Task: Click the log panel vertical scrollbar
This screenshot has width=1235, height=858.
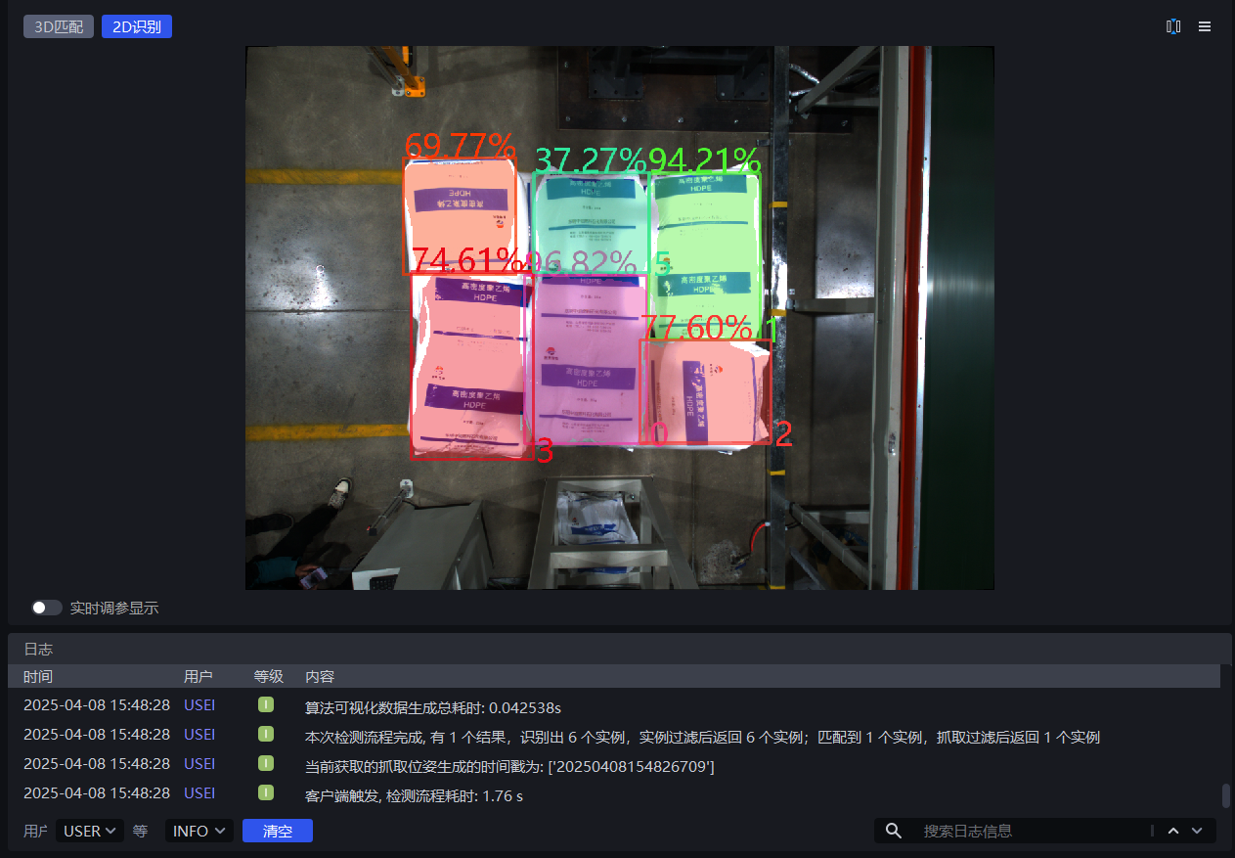Action: pyautogui.click(x=1226, y=794)
